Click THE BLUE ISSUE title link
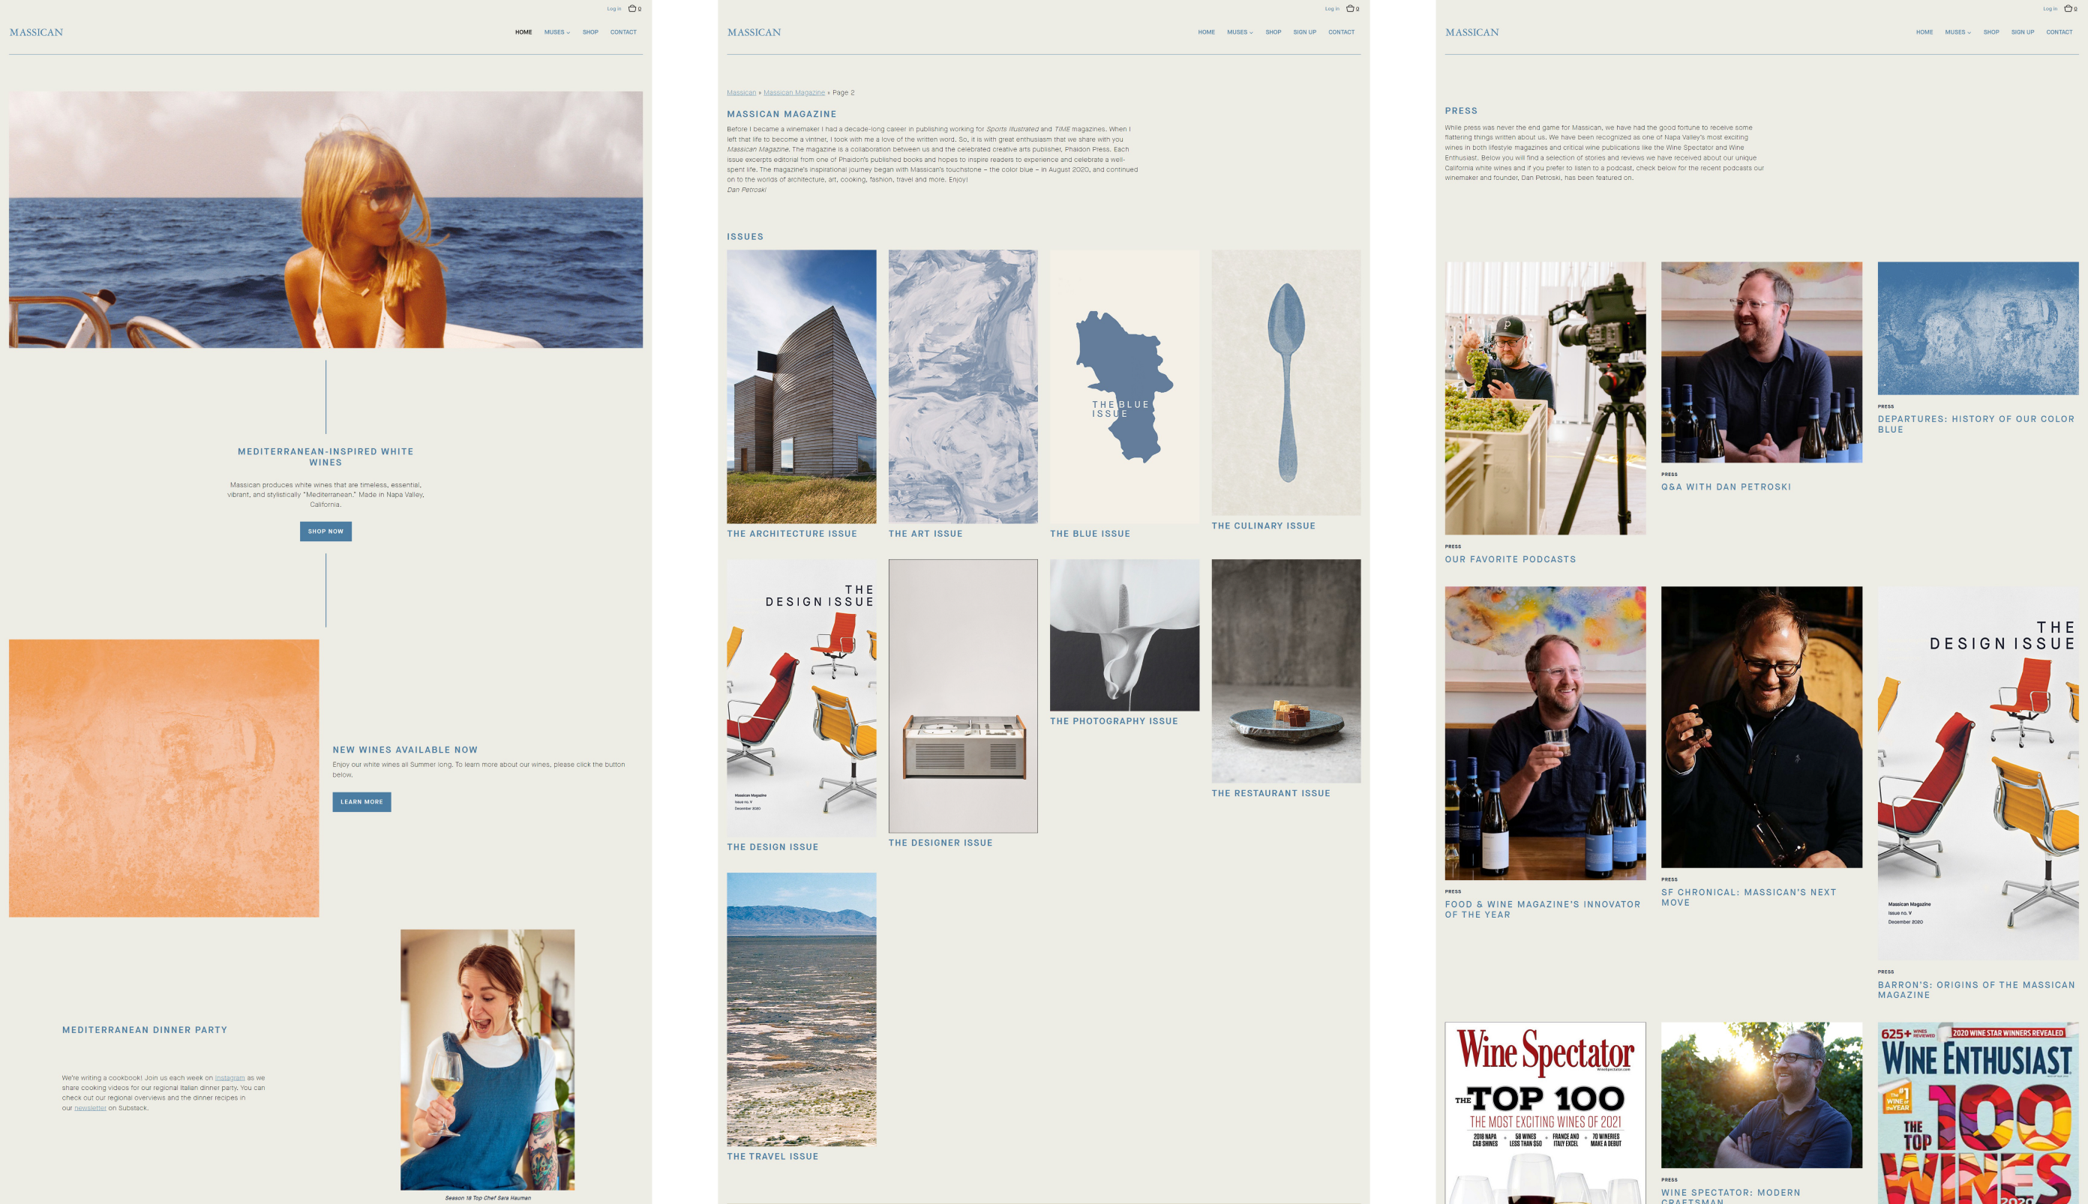Screen dimensions: 2088x1204 coord(1090,535)
